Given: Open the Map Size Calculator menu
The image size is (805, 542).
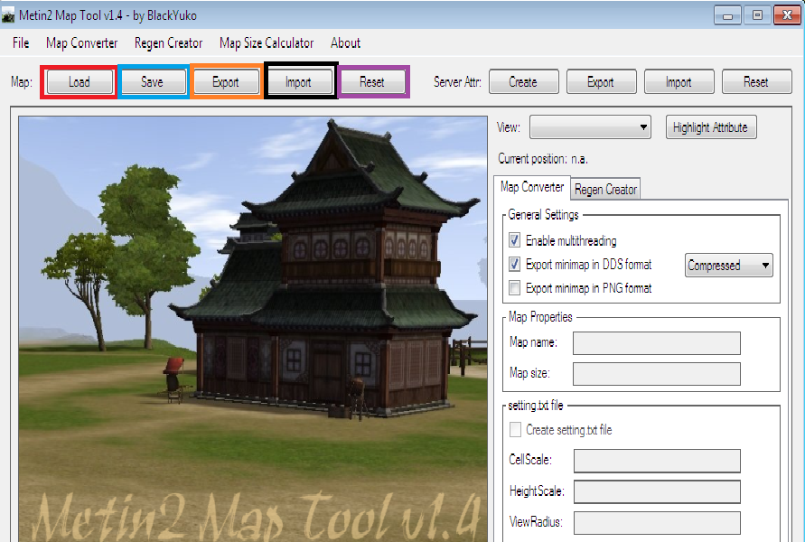Looking at the screenshot, I should click(x=267, y=43).
